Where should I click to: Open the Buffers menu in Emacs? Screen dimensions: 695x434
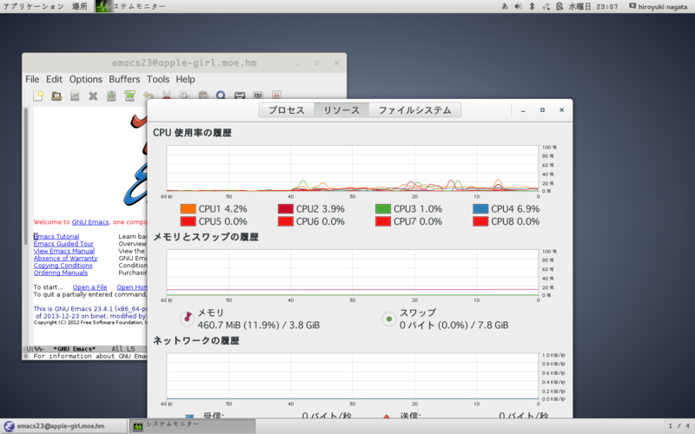click(124, 79)
